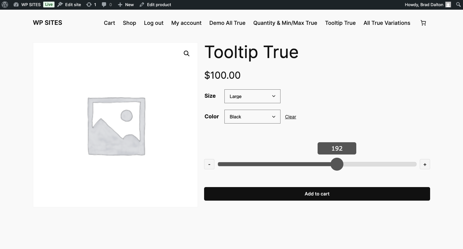Click Edit product in the admin bar
The height and width of the screenshot is (249, 463).
[155, 5]
